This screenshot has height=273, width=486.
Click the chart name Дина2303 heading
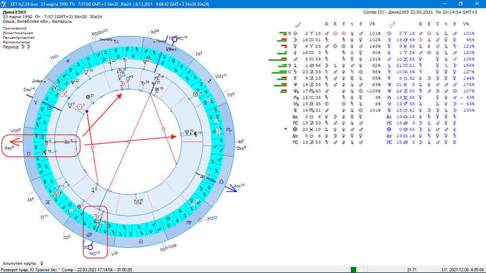[14, 12]
